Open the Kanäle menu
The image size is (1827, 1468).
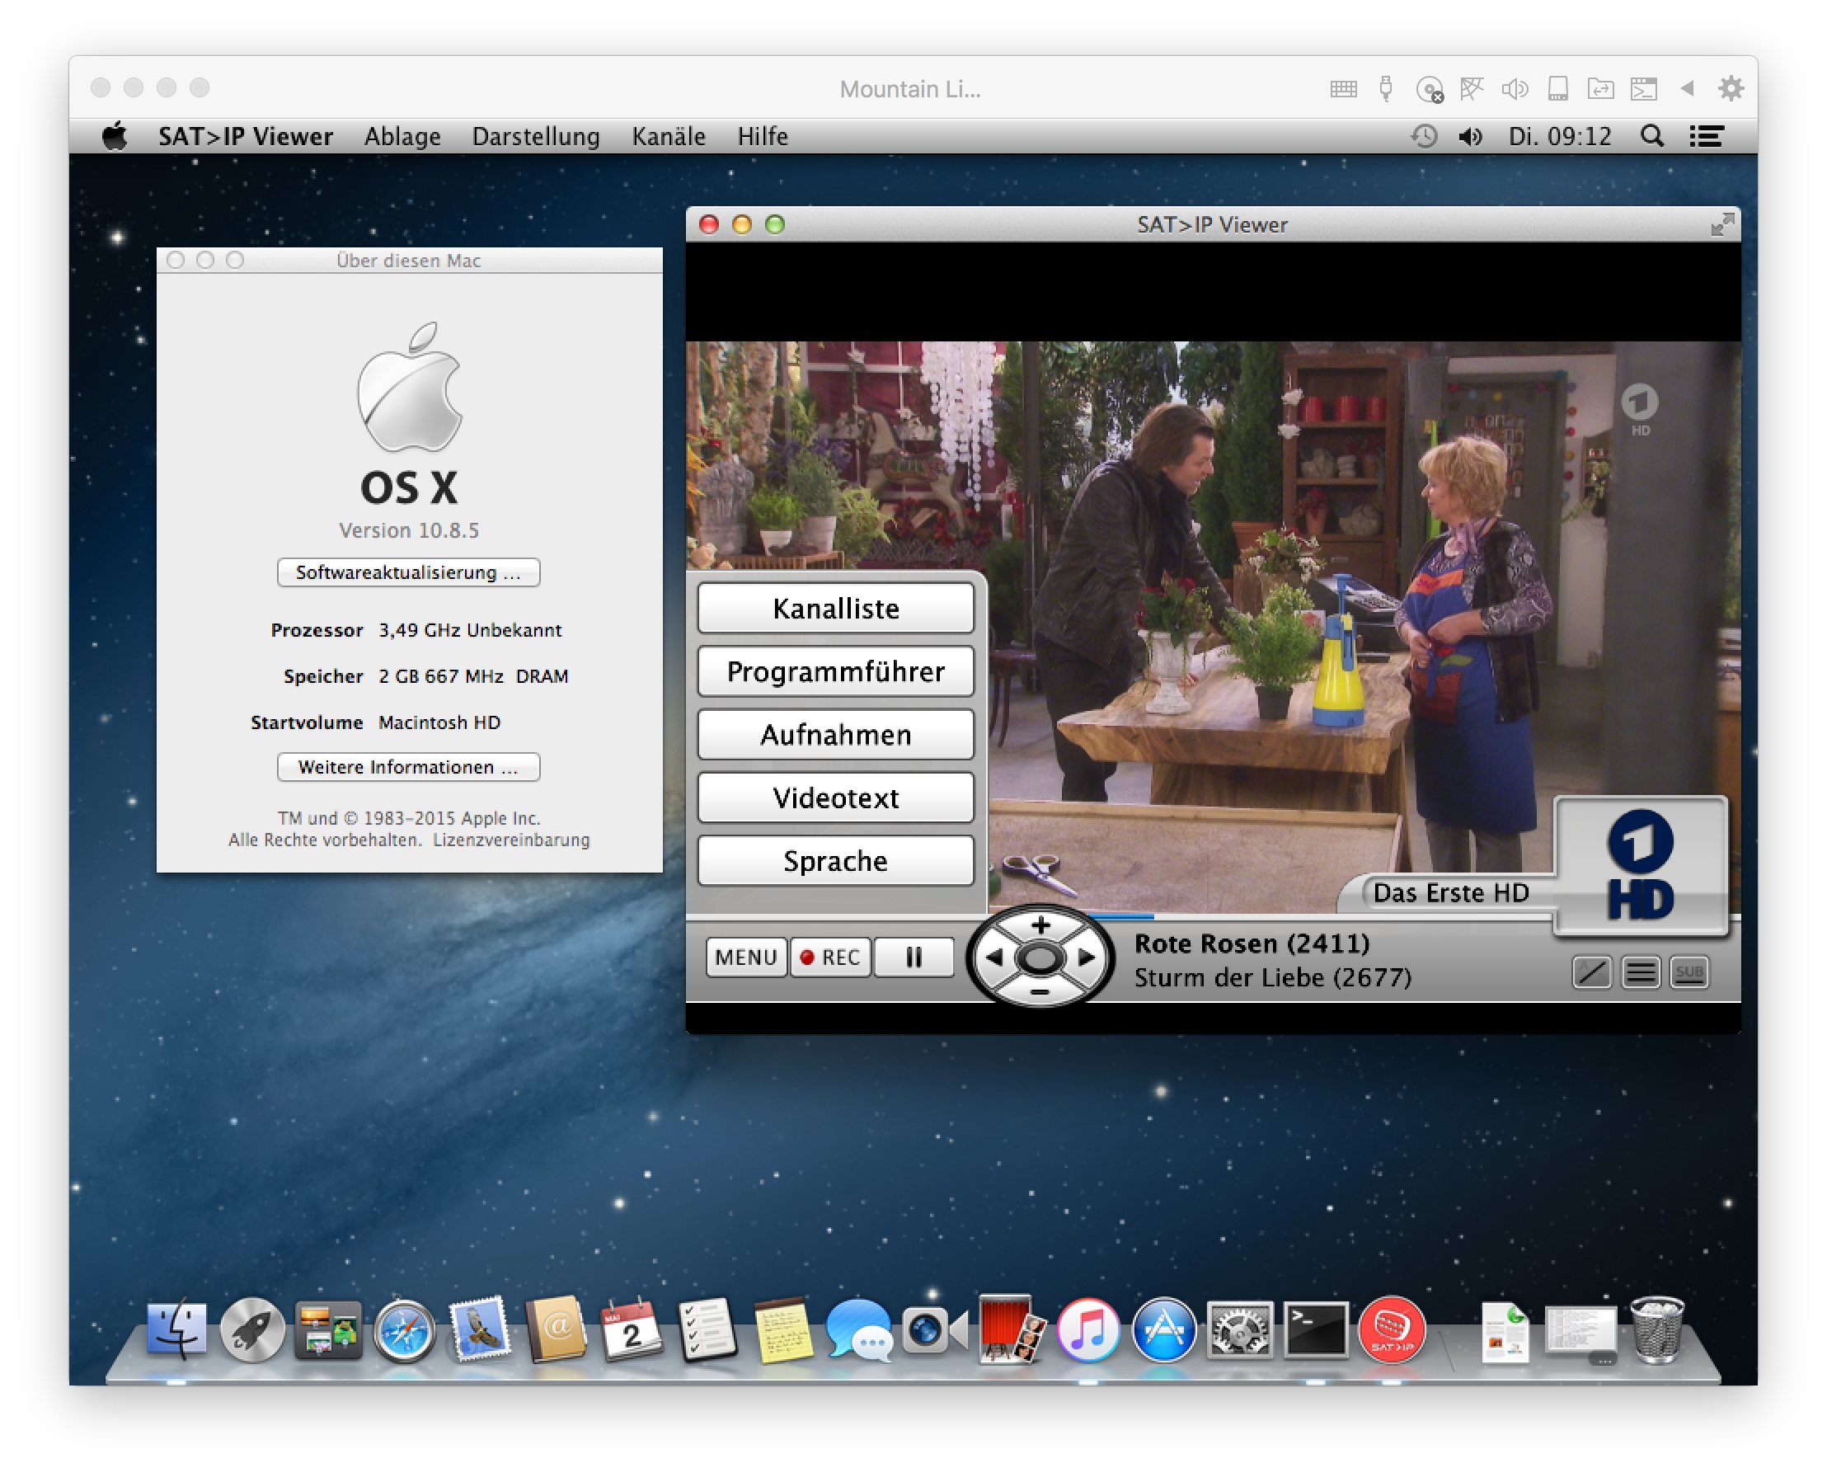pos(668,136)
